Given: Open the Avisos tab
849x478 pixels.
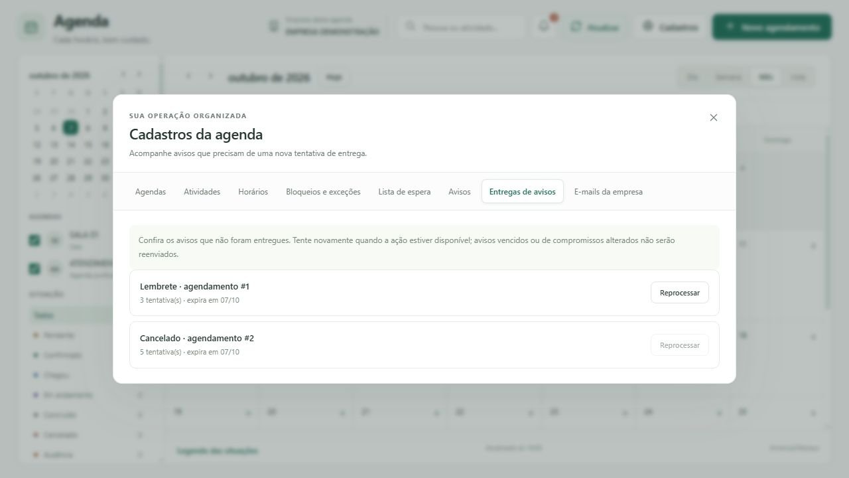Looking at the screenshot, I should click(460, 192).
